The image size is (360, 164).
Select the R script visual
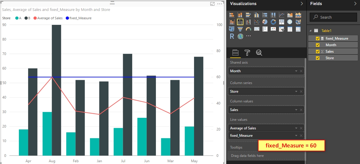232,36
